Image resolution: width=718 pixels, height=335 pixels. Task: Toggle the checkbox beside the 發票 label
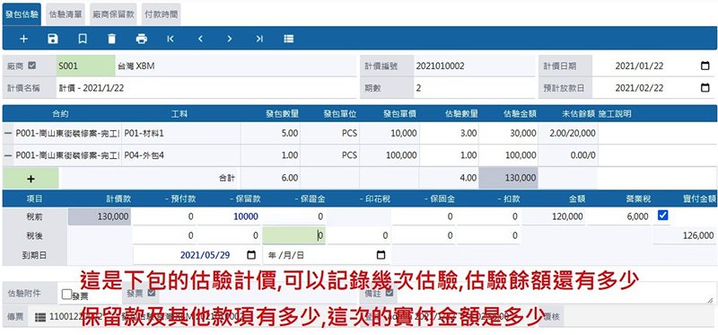tap(151, 293)
